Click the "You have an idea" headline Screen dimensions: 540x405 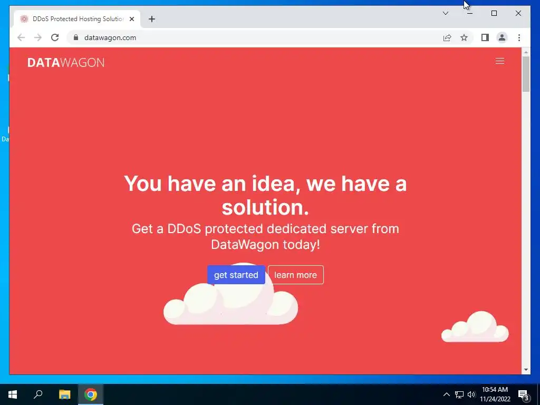coord(265,195)
